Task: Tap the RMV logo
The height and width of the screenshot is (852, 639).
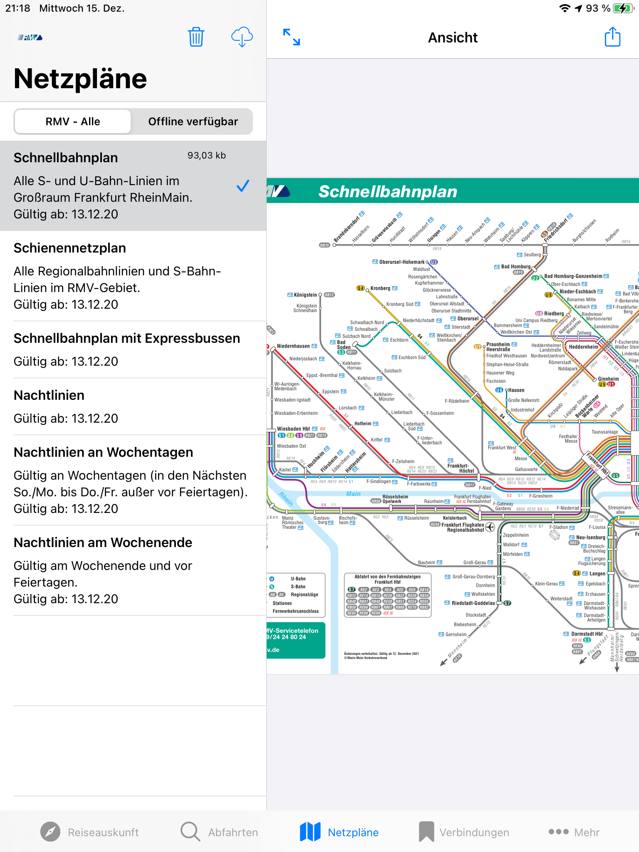Action: [30, 37]
